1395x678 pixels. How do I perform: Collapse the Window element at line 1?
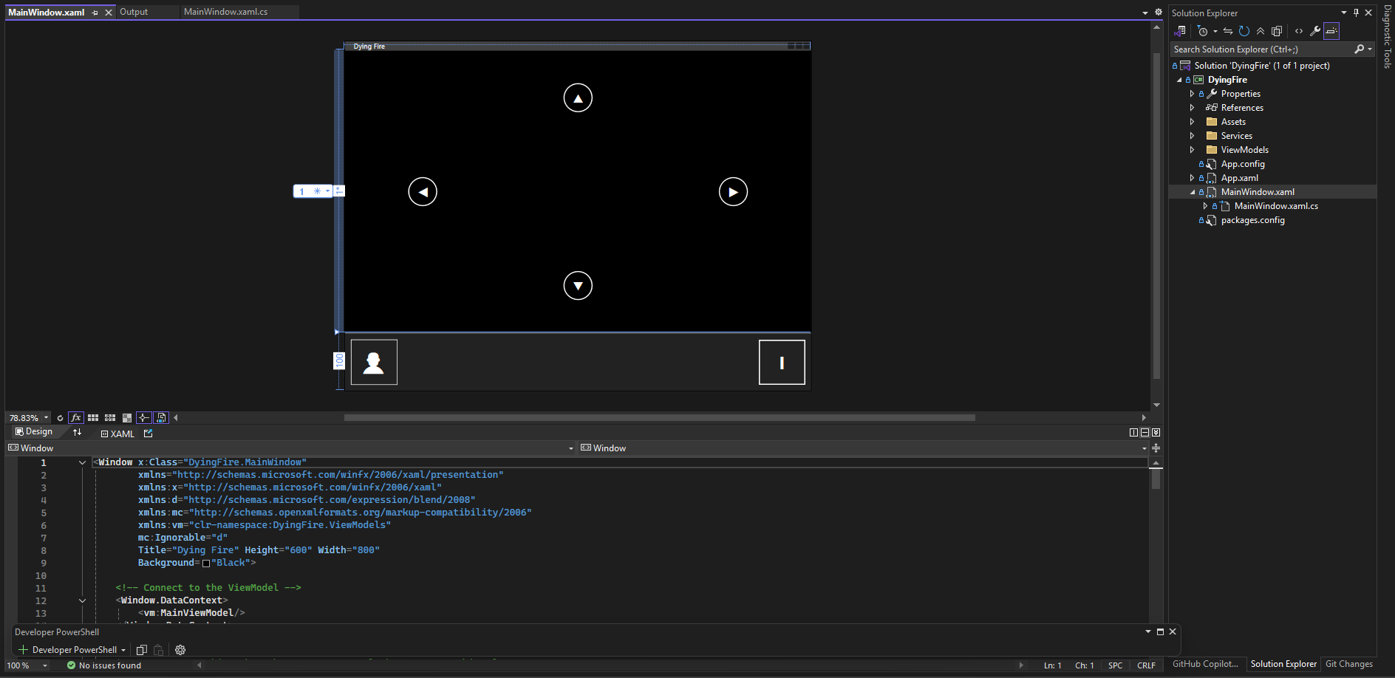(82, 462)
